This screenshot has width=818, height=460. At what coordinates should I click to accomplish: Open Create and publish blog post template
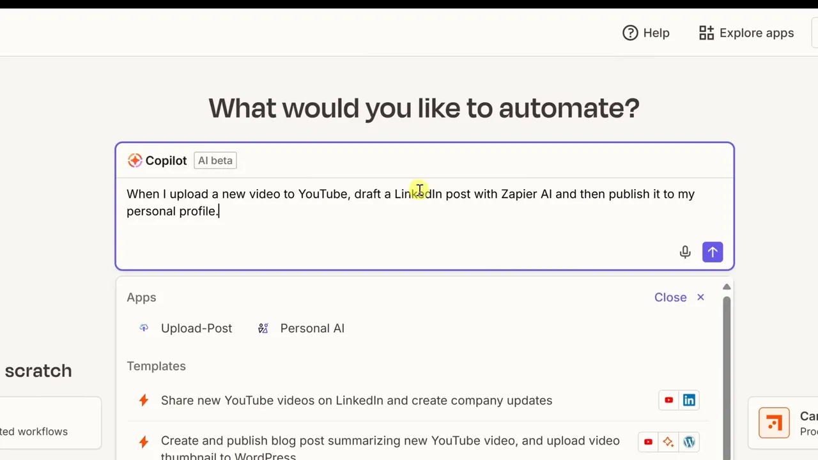[x=390, y=448]
